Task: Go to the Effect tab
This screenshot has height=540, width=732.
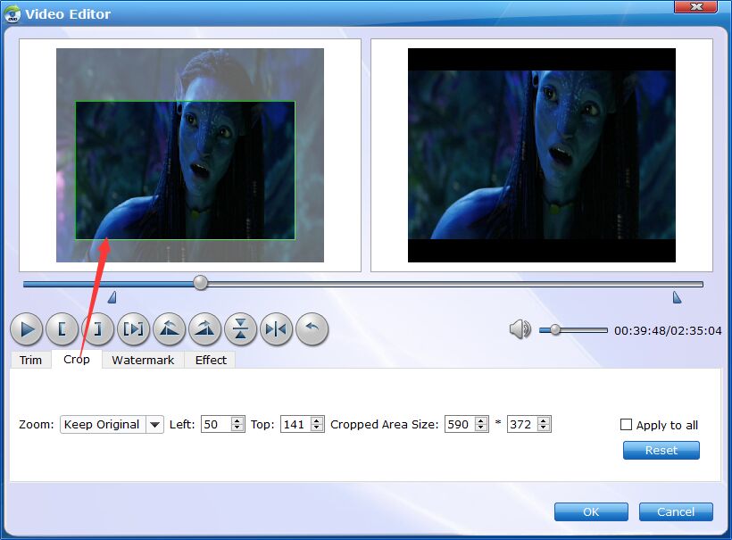Action: [211, 360]
